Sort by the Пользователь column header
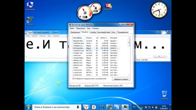 pyautogui.click(x=90, y=38)
